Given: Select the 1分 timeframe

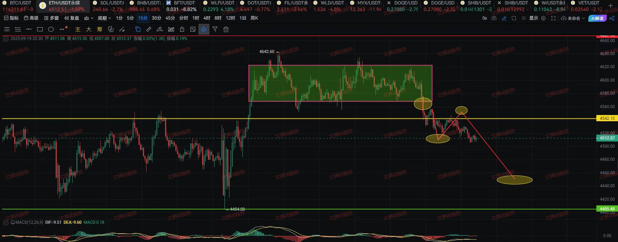Looking at the screenshot, I should [x=119, y=18].
